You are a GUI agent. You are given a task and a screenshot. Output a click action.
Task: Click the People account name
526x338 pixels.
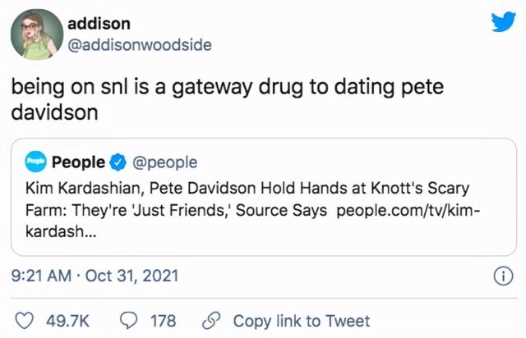click(x=77, y=162)
